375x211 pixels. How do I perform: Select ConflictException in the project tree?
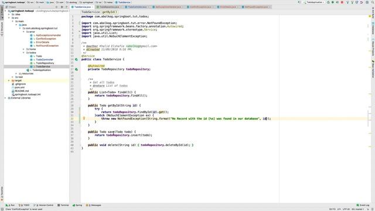(46, 39)
